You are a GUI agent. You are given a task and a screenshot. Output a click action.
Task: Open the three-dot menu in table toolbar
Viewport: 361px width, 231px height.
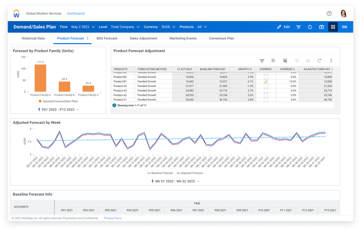click(331, 61)
